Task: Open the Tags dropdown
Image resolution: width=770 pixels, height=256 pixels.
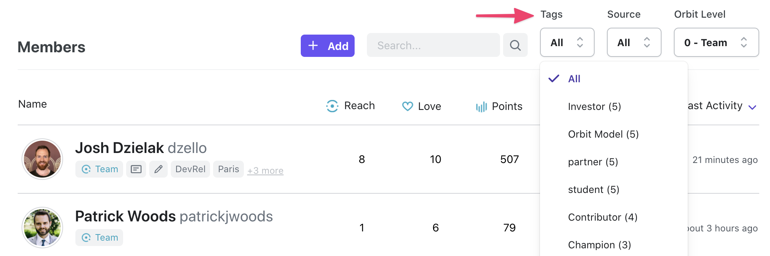Action: (x=567, y=42)
